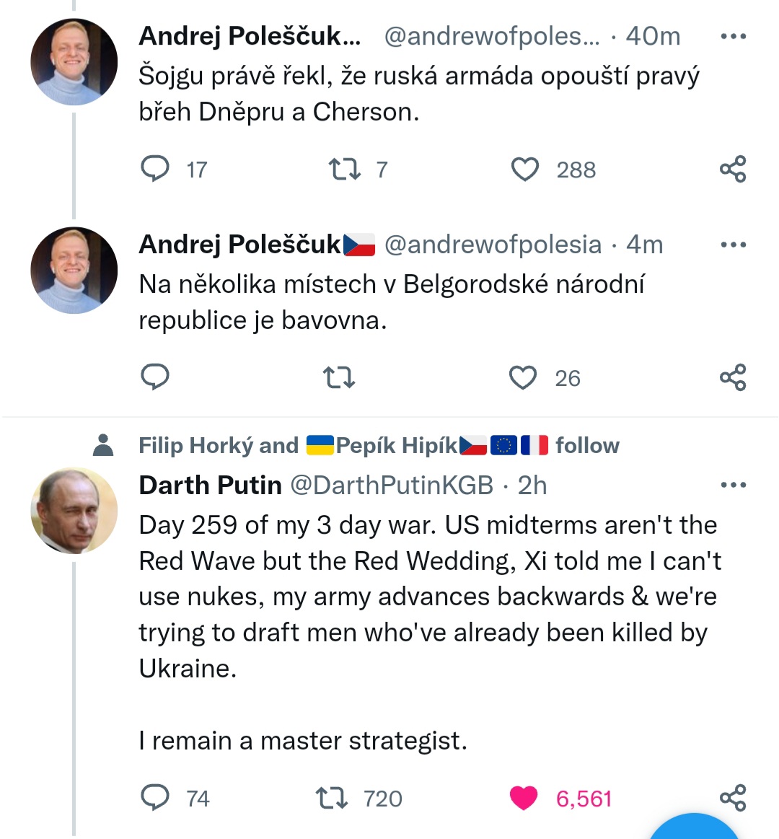The height and width of the screenshot is (839, 779).
Task: Reply to the Belgorodské tweet
Action: pyautogui.click(x=154, y=377)
